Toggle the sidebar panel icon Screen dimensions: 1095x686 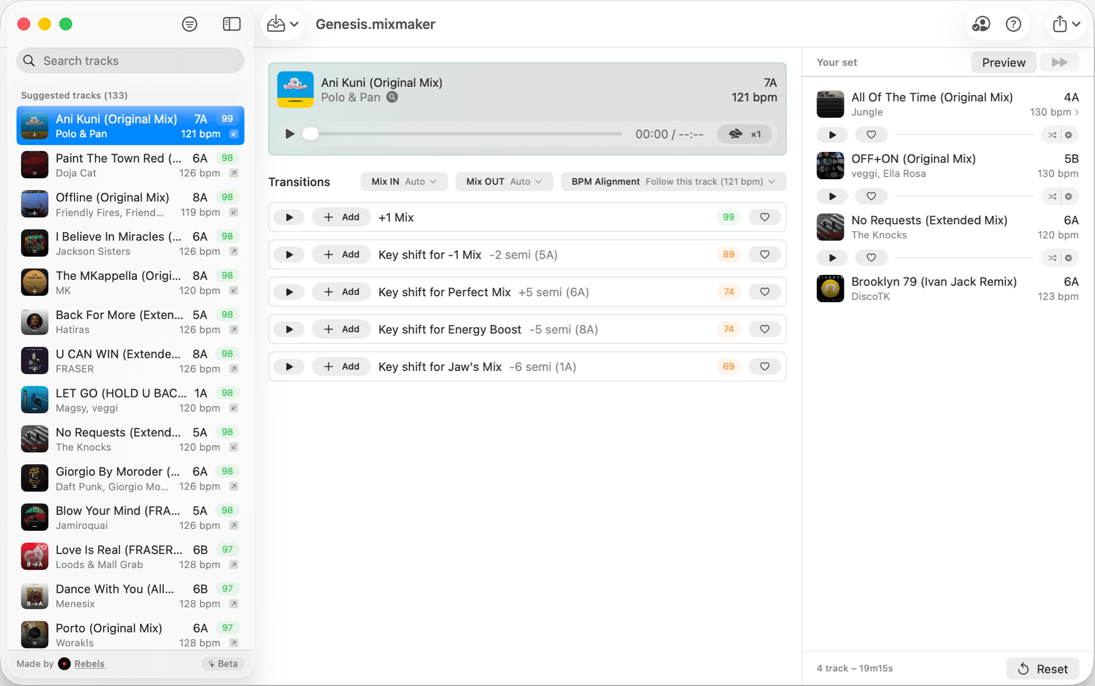pos(232,24)
